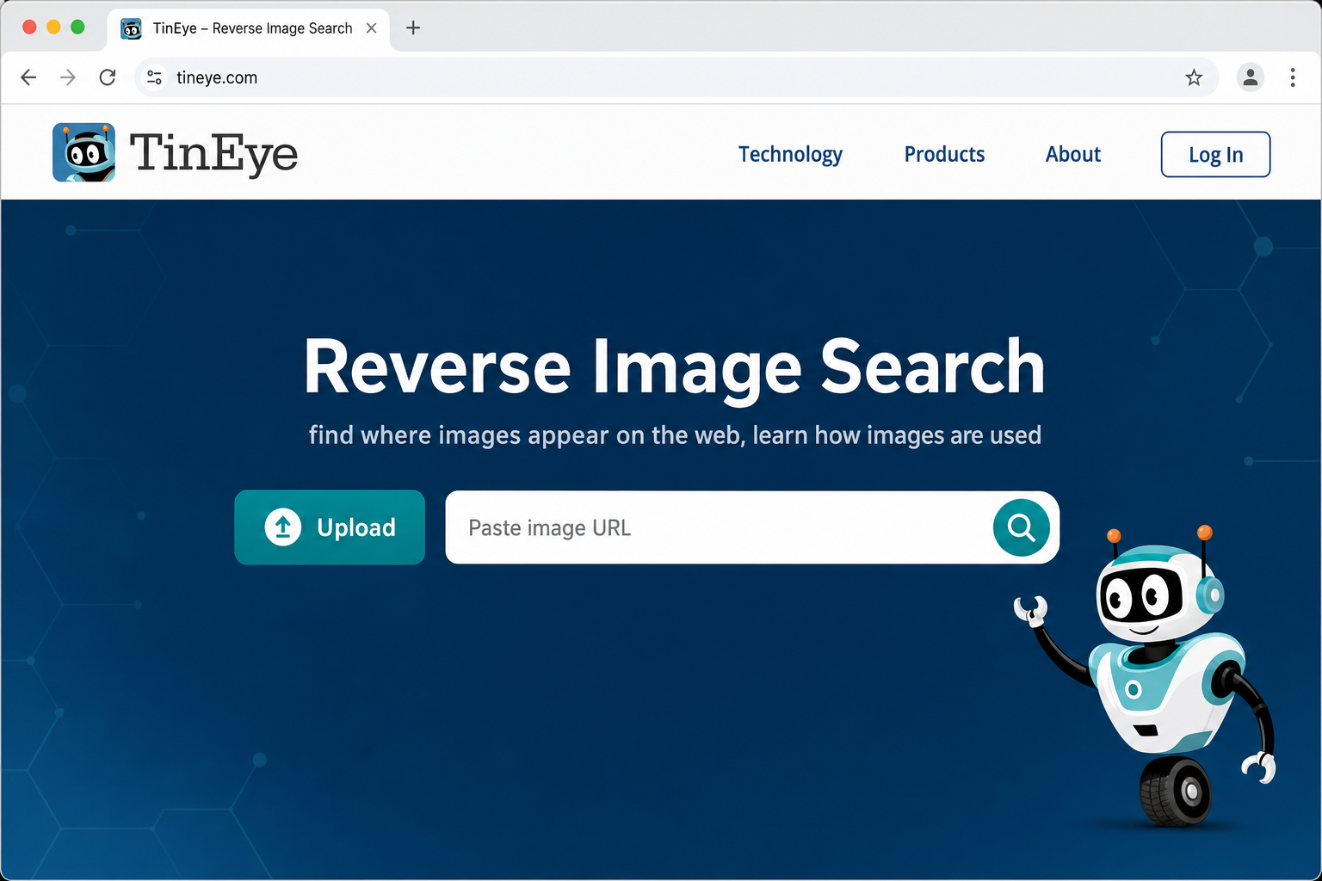The width and height of the screenshot is (1322, 881).
Task: Click the back navigation arrow
Action: coord(28,77)
